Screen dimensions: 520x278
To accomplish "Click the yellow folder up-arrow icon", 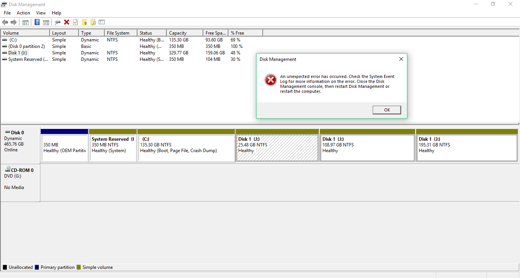I will (85, 22).
